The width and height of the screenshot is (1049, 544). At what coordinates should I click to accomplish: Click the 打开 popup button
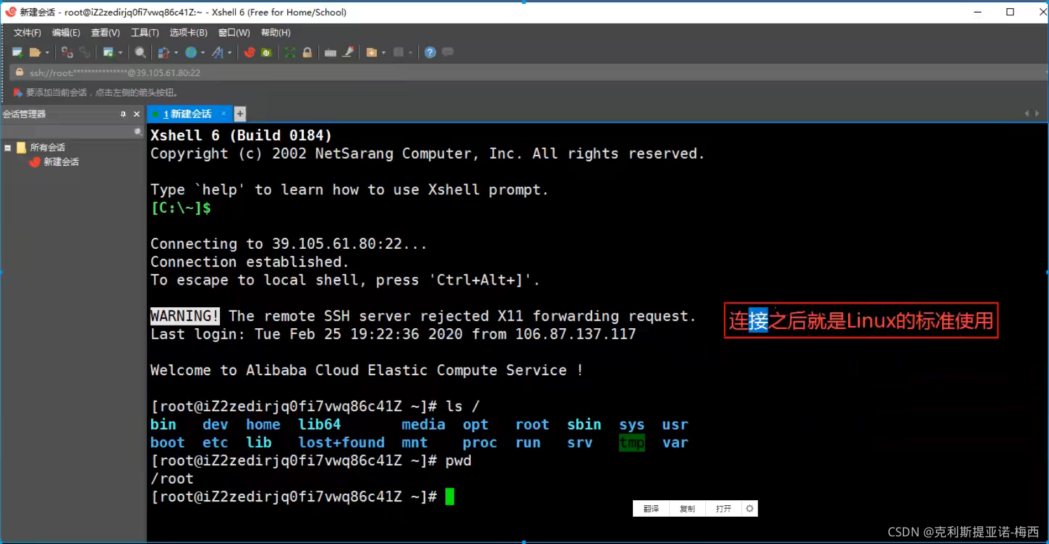pos(724,508)
